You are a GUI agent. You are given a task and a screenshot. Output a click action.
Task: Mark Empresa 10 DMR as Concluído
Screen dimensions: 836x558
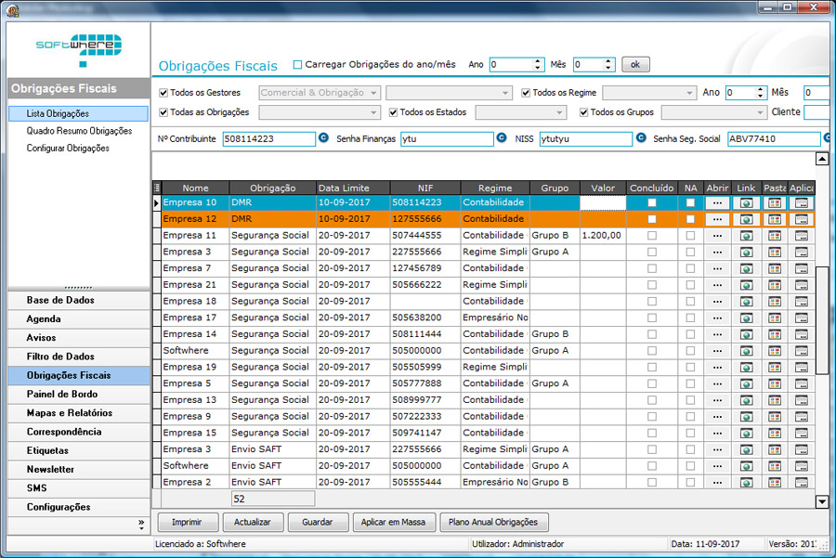(x=651, y=203)
